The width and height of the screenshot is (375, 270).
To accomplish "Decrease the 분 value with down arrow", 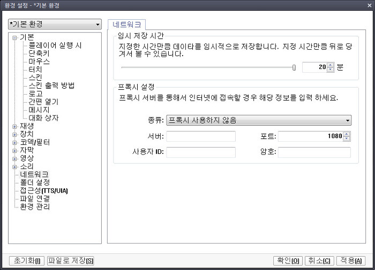I will click(331, 70).
